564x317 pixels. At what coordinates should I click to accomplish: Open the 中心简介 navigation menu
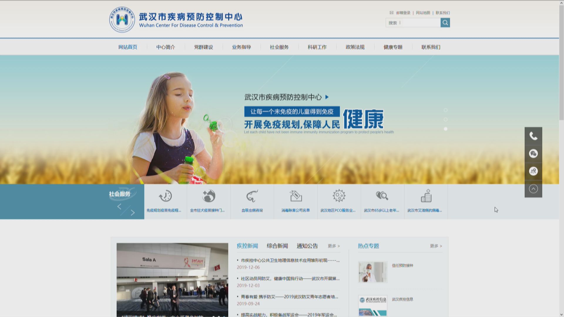pos(166,47)
